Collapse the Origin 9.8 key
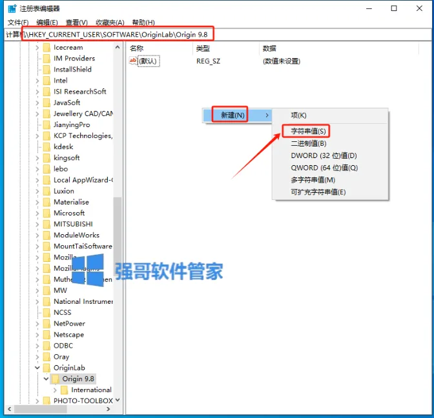Image resolution: width=434 pixels, height=418 pixels. [46, 379]
